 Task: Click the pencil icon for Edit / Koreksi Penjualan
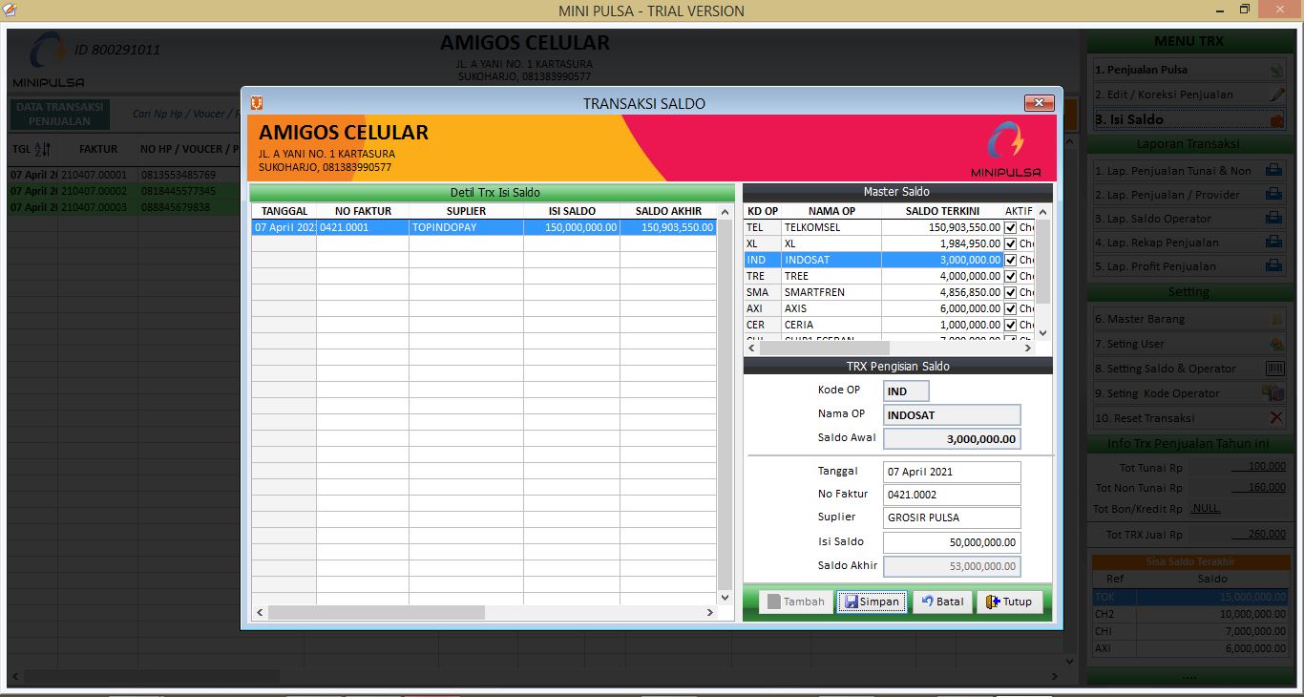coord(1276,95)
